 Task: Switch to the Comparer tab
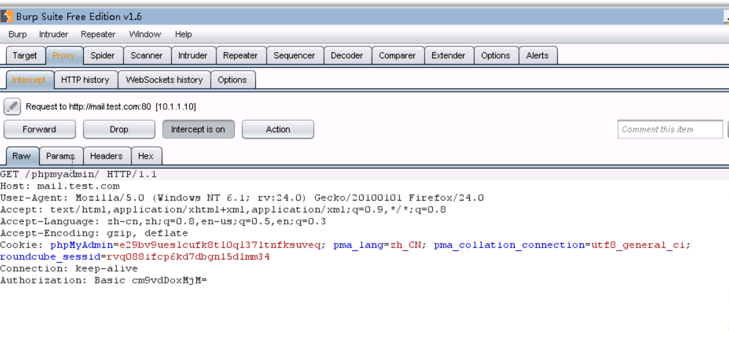tap(398, 55)
